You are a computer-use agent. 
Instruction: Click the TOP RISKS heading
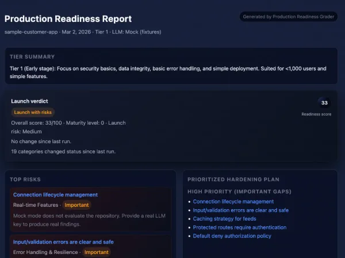pos(25,179)
